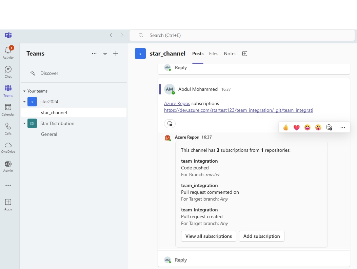357x269 pixels.
Task: Click 'Code pushed' subscription text
Action: pyautogui.click(x=195, y=168)
